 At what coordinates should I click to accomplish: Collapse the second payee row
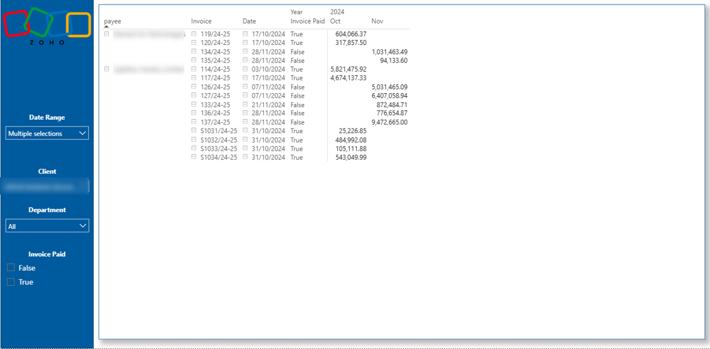pos(106,69)
